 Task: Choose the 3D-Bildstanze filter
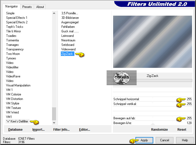[x=70, y=18]
